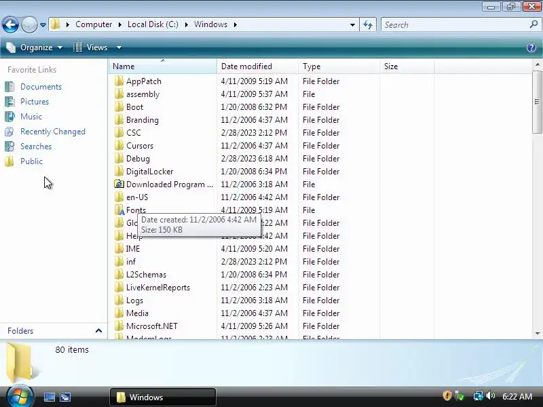Click the network tray icon
543x407 pixels.
click(x=478, y=395)
